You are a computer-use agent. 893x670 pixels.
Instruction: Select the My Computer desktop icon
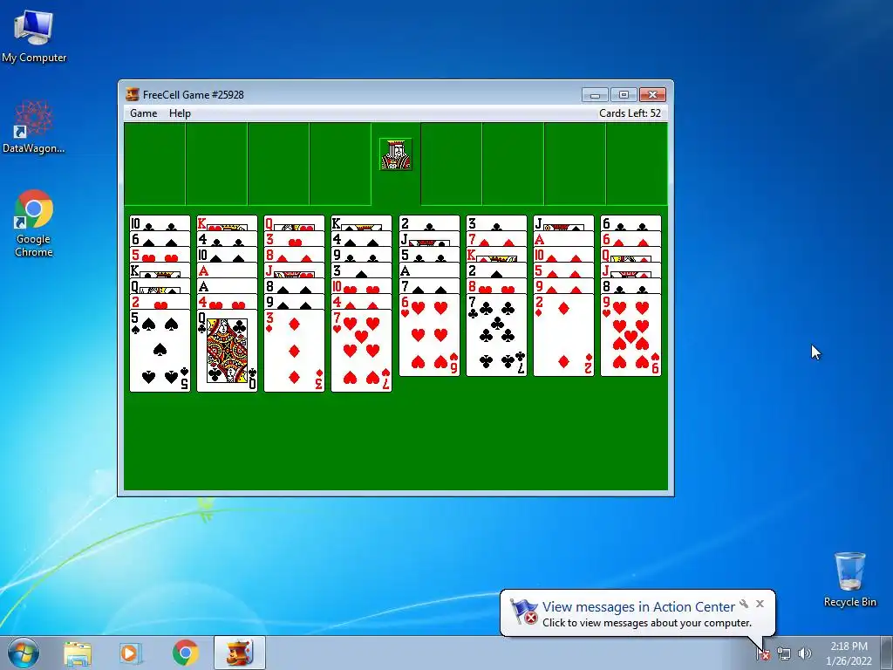pyautogui.click(x=34, y=35)
